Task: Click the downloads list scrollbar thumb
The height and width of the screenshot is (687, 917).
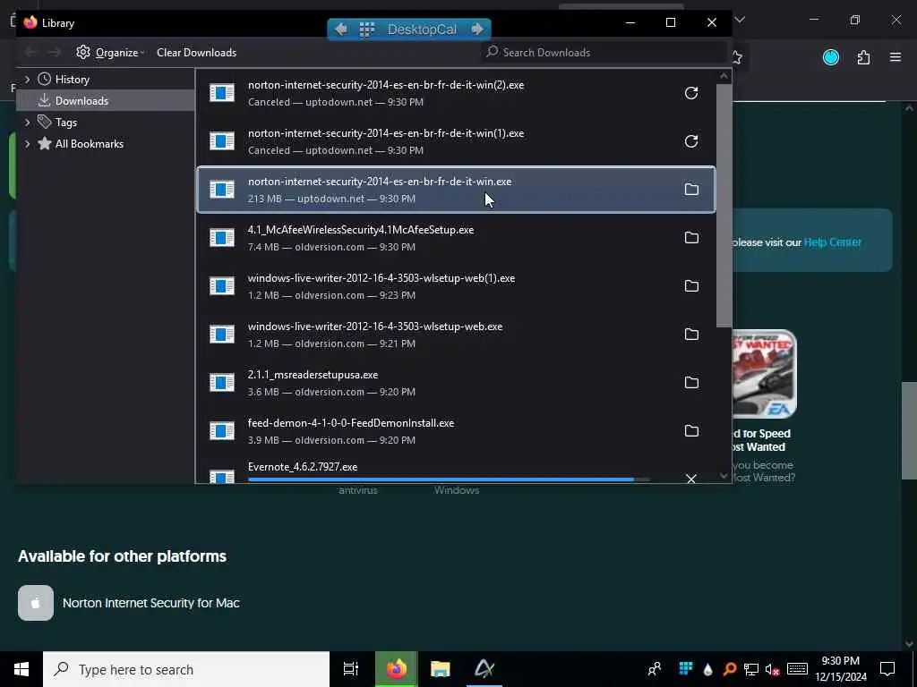Action: pyautogui.click(x=724, y=205)
